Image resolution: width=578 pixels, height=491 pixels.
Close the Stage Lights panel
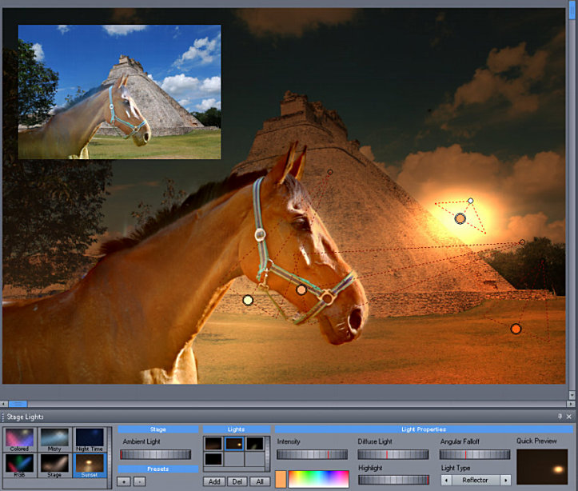coord(569,417)
